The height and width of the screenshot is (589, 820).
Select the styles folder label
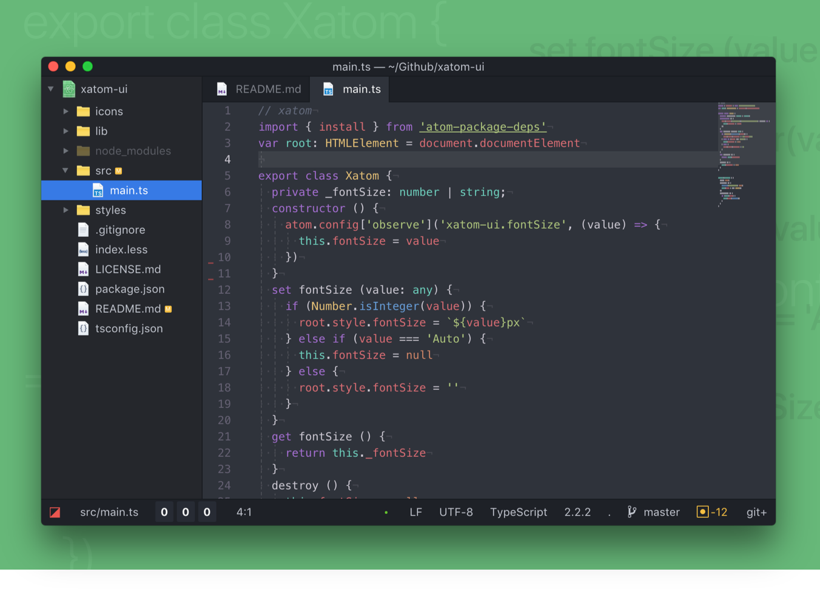[110, 210]
